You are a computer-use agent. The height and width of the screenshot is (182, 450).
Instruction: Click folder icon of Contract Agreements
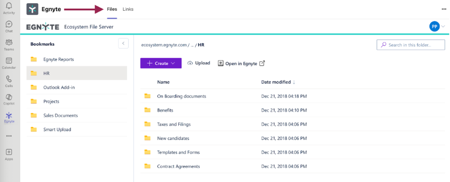point(148,166)
